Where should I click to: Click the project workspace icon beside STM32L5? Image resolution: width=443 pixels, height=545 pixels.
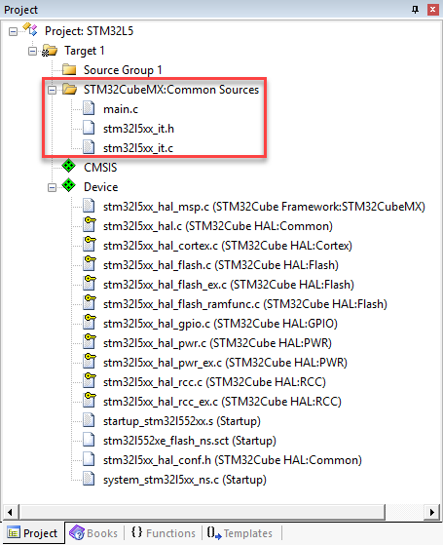tap(30, 29)
